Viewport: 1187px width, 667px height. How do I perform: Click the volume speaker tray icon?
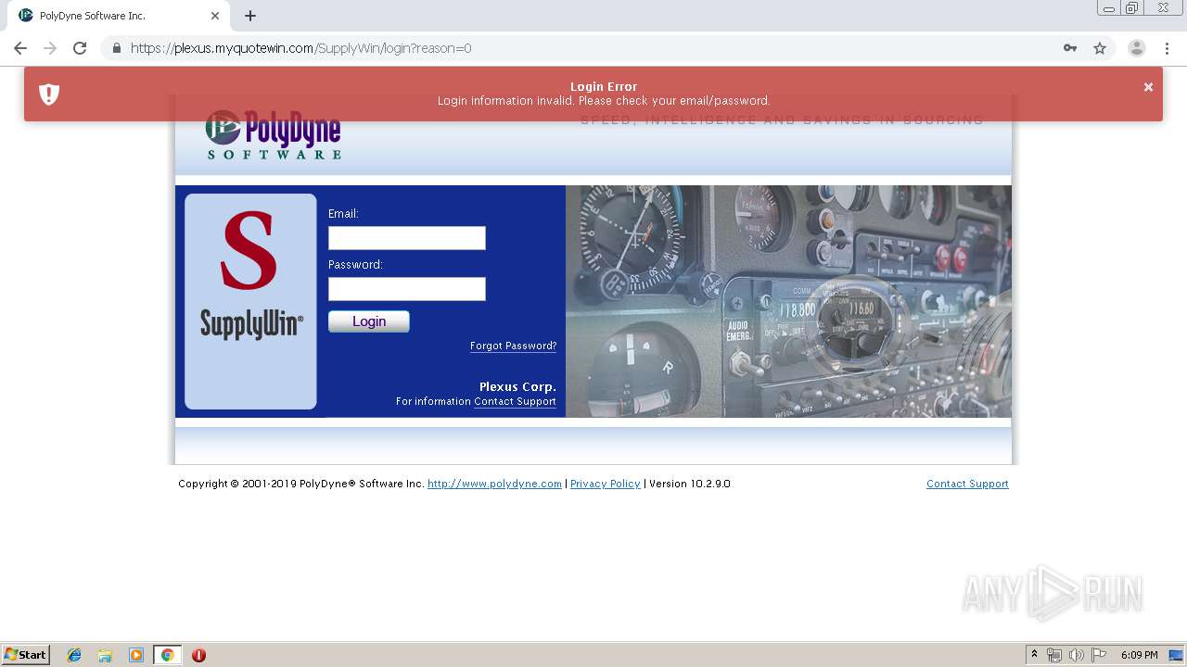pos(1077,655)
